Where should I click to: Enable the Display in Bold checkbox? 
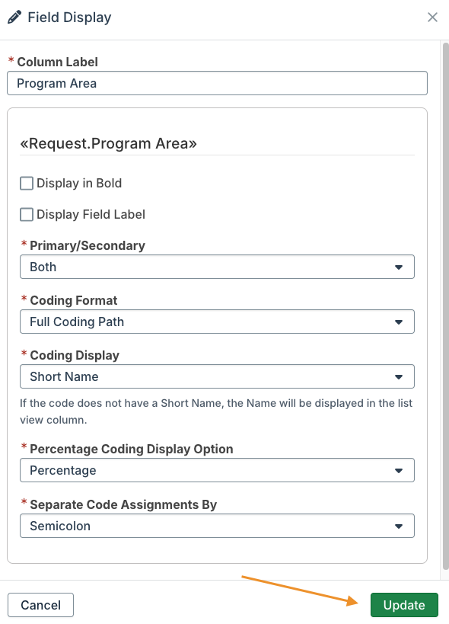[x=27, y=184]
